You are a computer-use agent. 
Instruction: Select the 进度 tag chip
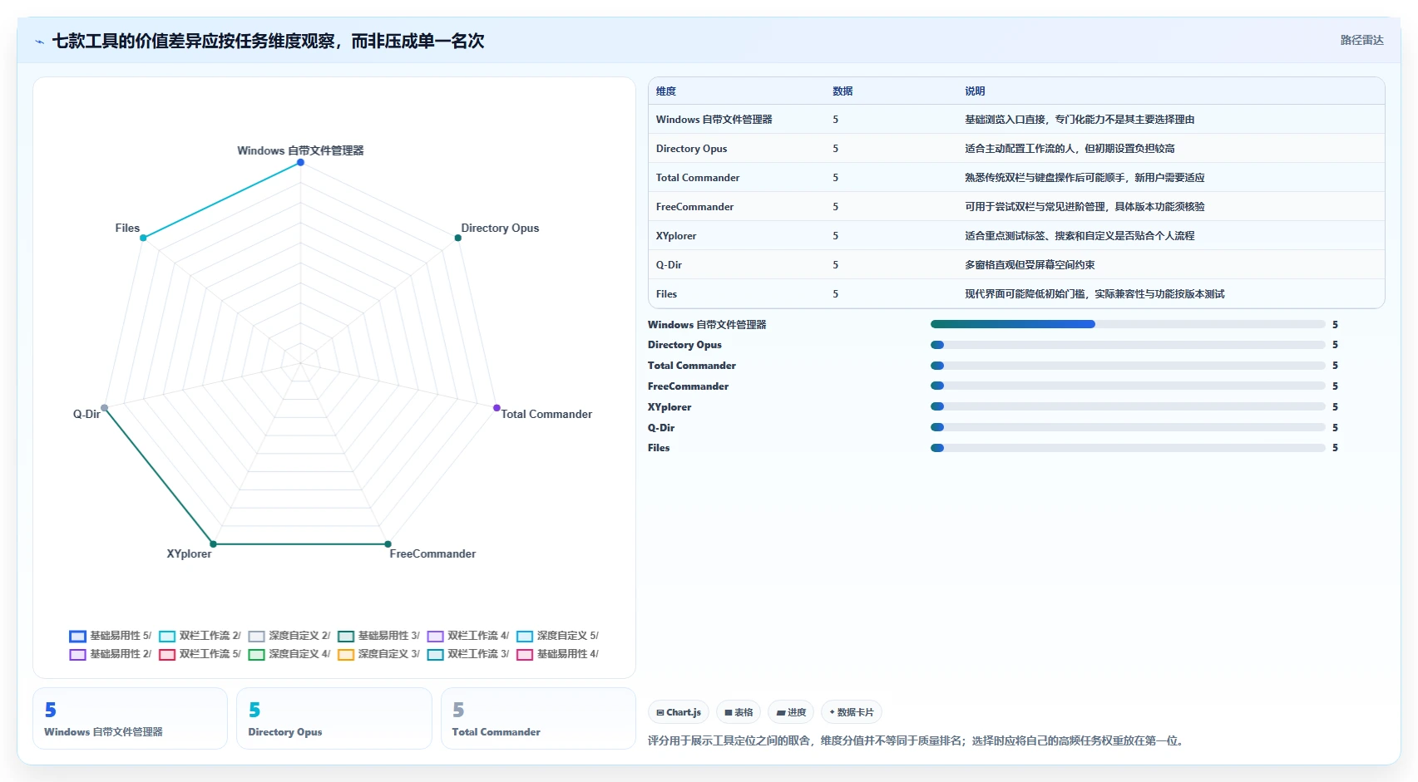pyautogui.click(x=791, y=712)
